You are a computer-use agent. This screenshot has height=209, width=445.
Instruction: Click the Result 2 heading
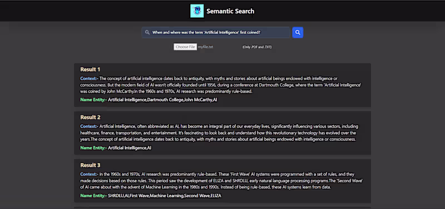[x=90, y=118]
